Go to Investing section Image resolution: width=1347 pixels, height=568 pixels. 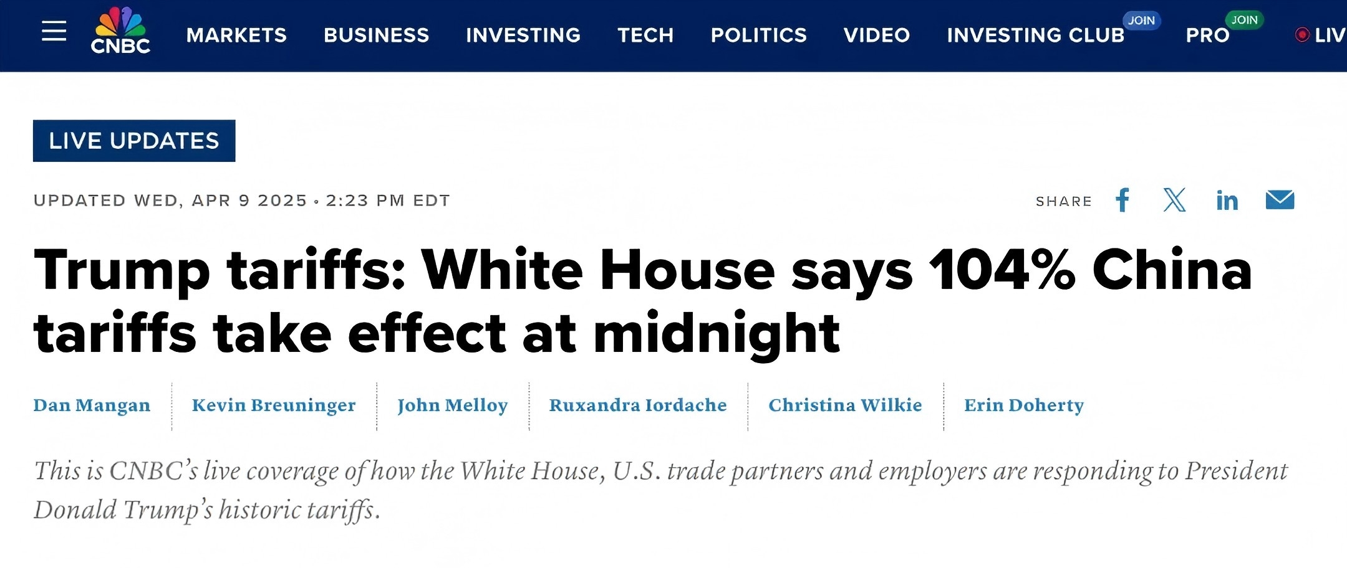click(523, 35)
